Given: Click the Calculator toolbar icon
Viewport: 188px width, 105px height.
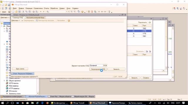Looking at the screenshot, I should pyautogui.click(x=89, y=12).
